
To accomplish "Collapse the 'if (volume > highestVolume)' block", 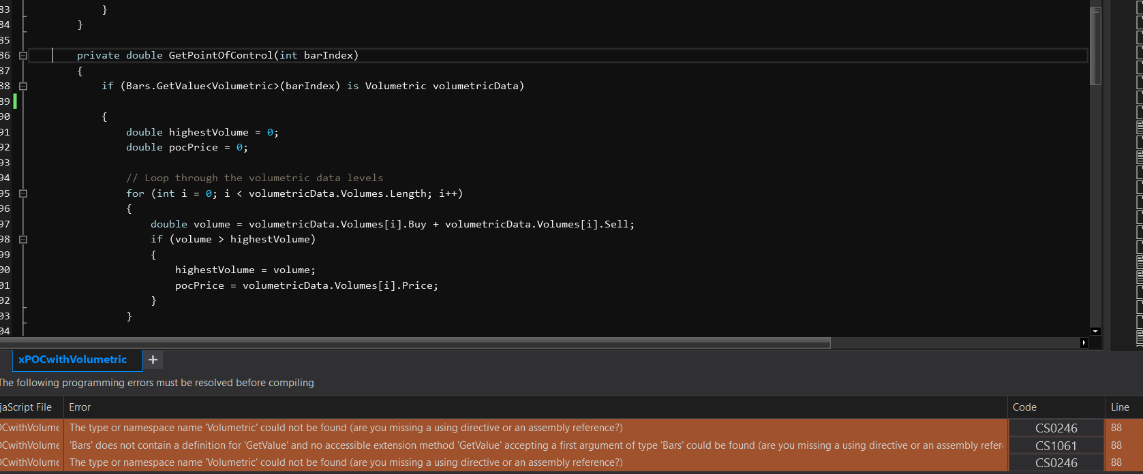I will [23, 240].
